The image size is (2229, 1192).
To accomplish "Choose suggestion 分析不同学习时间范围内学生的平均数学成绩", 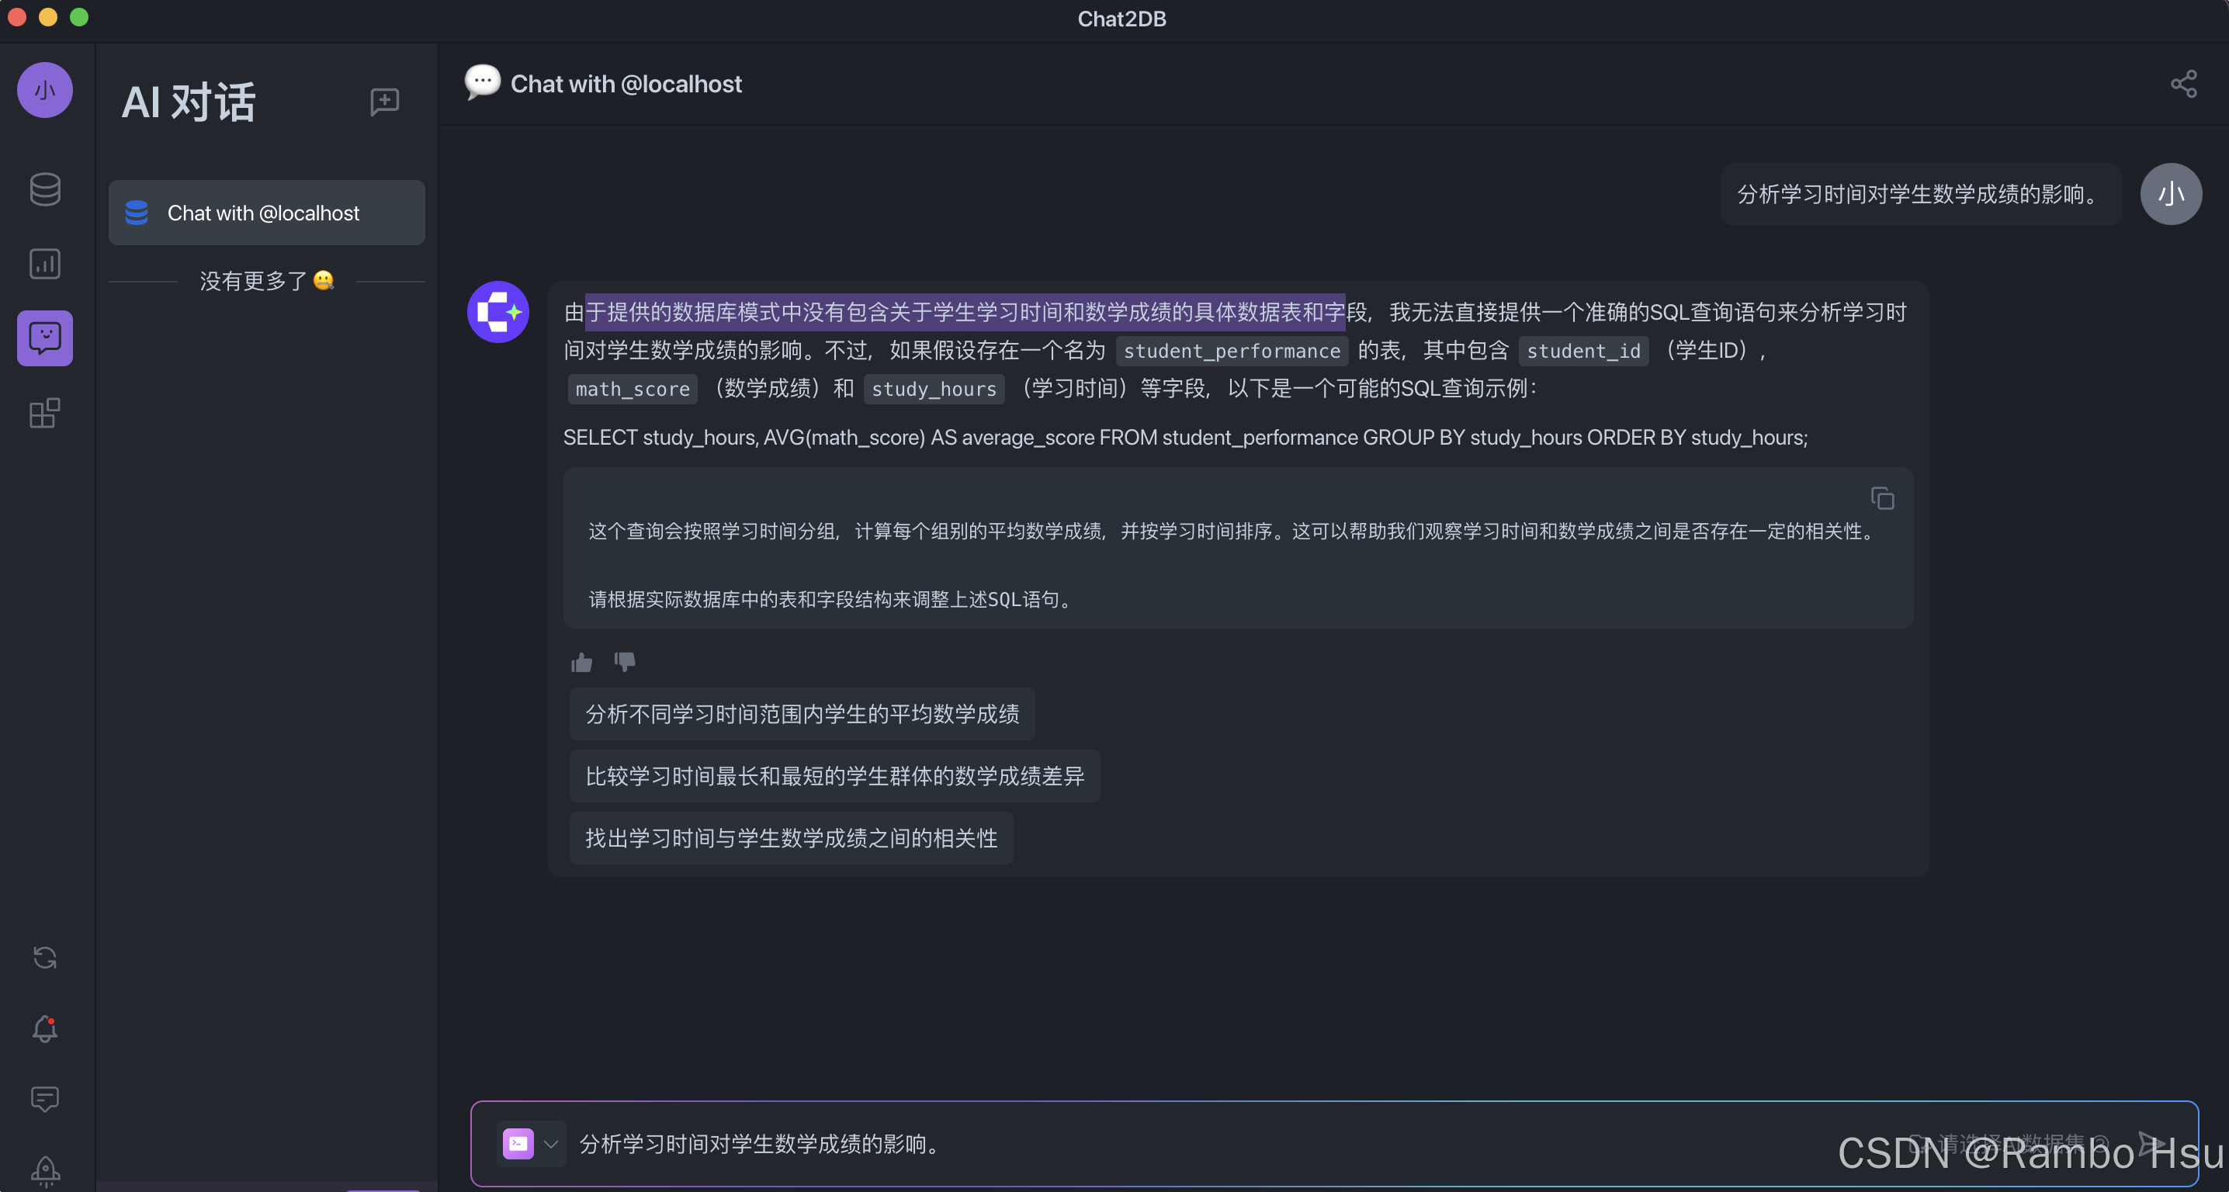I will point(803,715).
